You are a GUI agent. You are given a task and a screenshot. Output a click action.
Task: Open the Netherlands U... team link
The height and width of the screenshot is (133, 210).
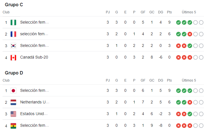pos(35,102)
